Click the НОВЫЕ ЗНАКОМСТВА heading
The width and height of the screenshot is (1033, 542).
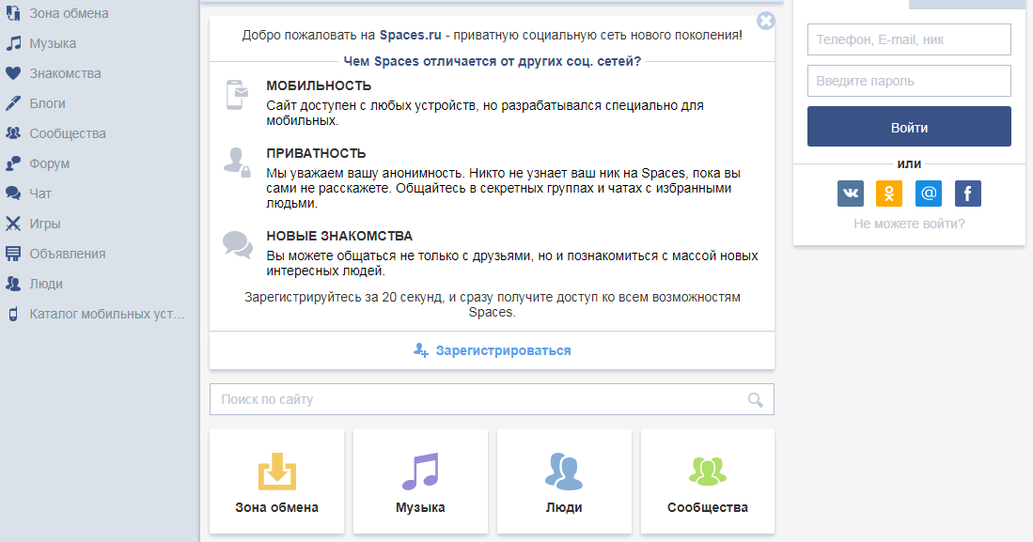[x=339, y=236]
